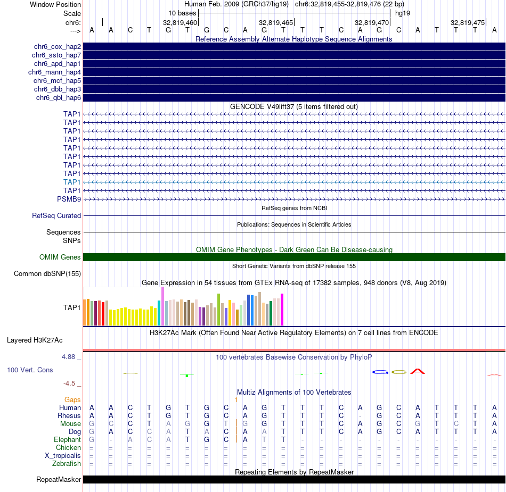Open the chr6_qbl_hap6 alignment label
The width and height of the screenshot is (506, 492).
point(59,98)
